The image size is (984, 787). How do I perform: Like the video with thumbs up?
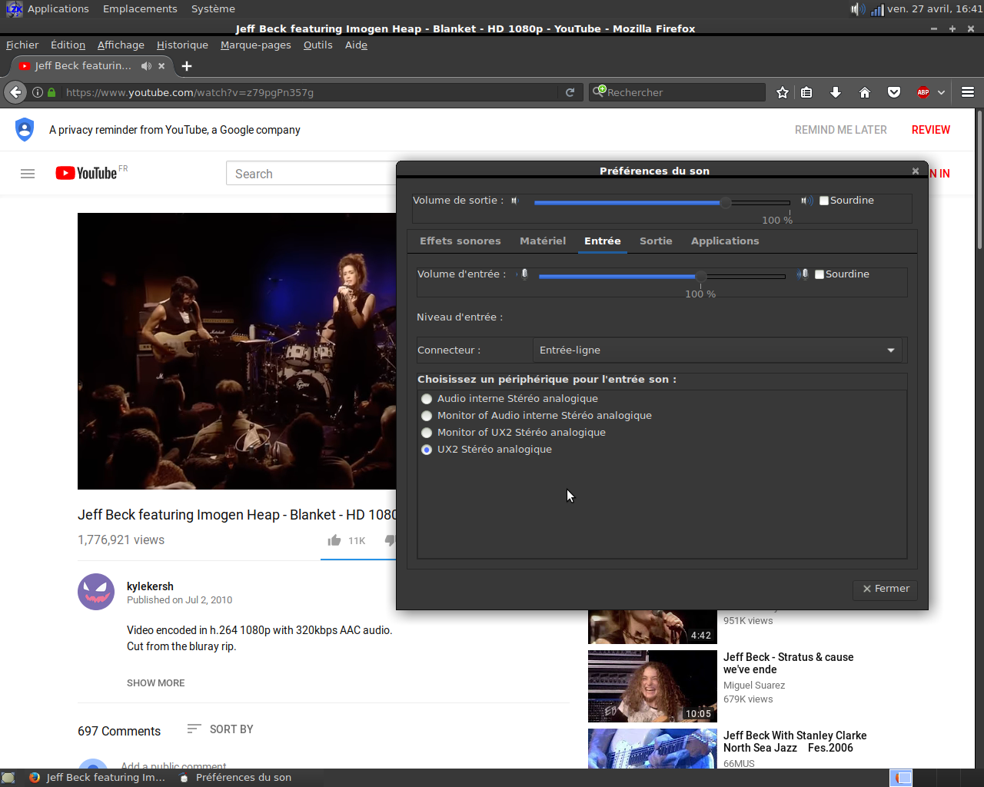[x=334, y=540]
